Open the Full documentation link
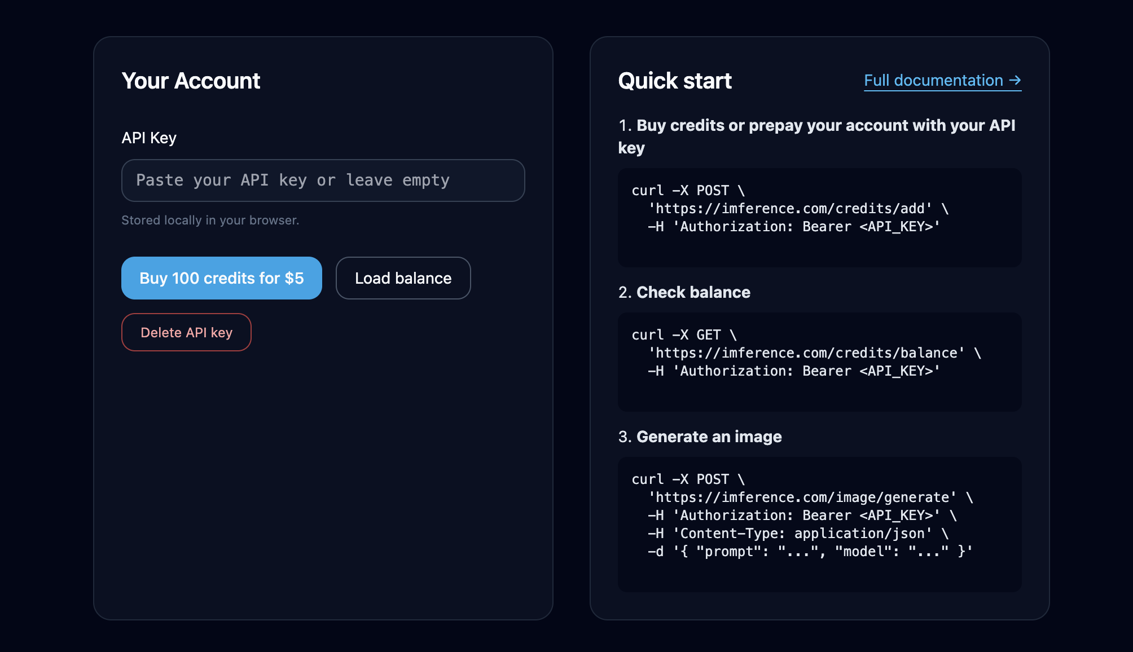The height and width of the screenshot is (652, 1133). coord(933,81)
